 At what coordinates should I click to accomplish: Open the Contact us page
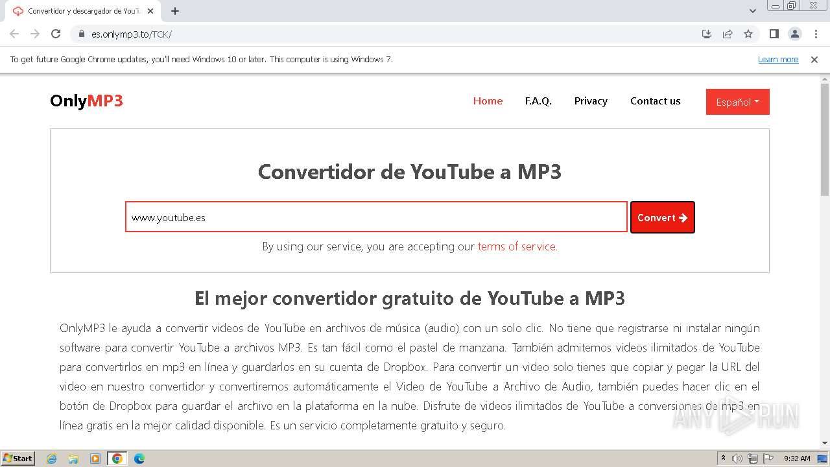[656, 101]
